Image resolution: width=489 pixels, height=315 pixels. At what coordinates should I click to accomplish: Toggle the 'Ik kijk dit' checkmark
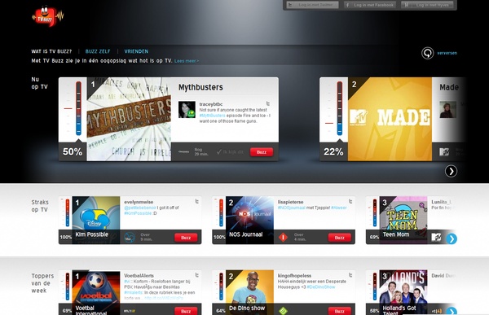pyautogui.click(x=230, y=152)
